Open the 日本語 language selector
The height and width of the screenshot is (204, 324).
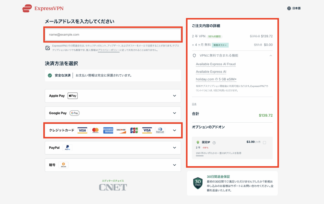(294, 8)
